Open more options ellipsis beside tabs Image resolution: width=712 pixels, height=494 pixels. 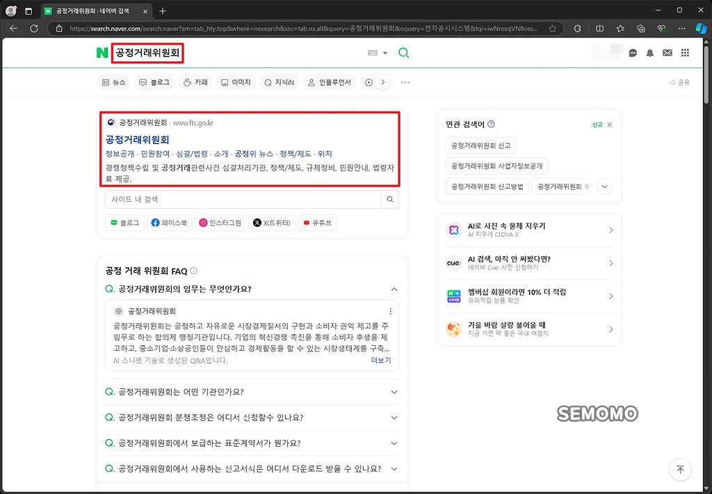tap(405, 82)
